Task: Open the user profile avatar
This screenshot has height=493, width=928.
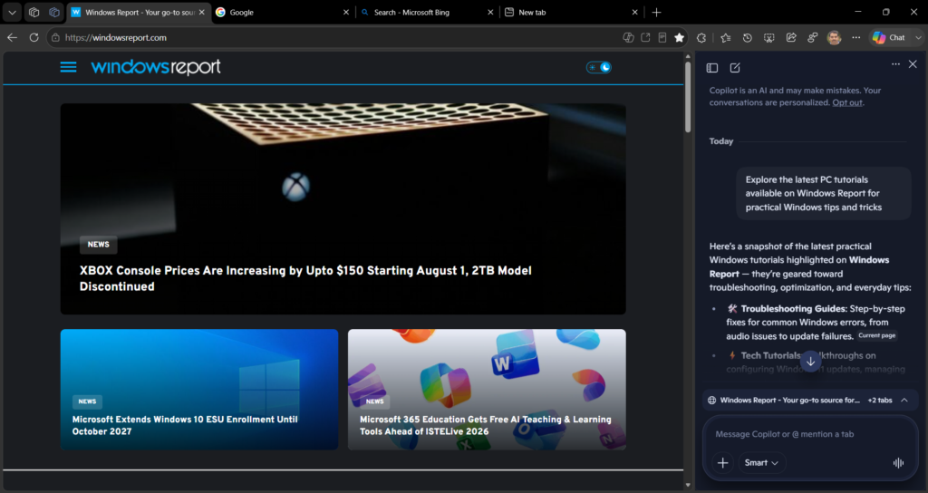Action: (x=834, y=37)
